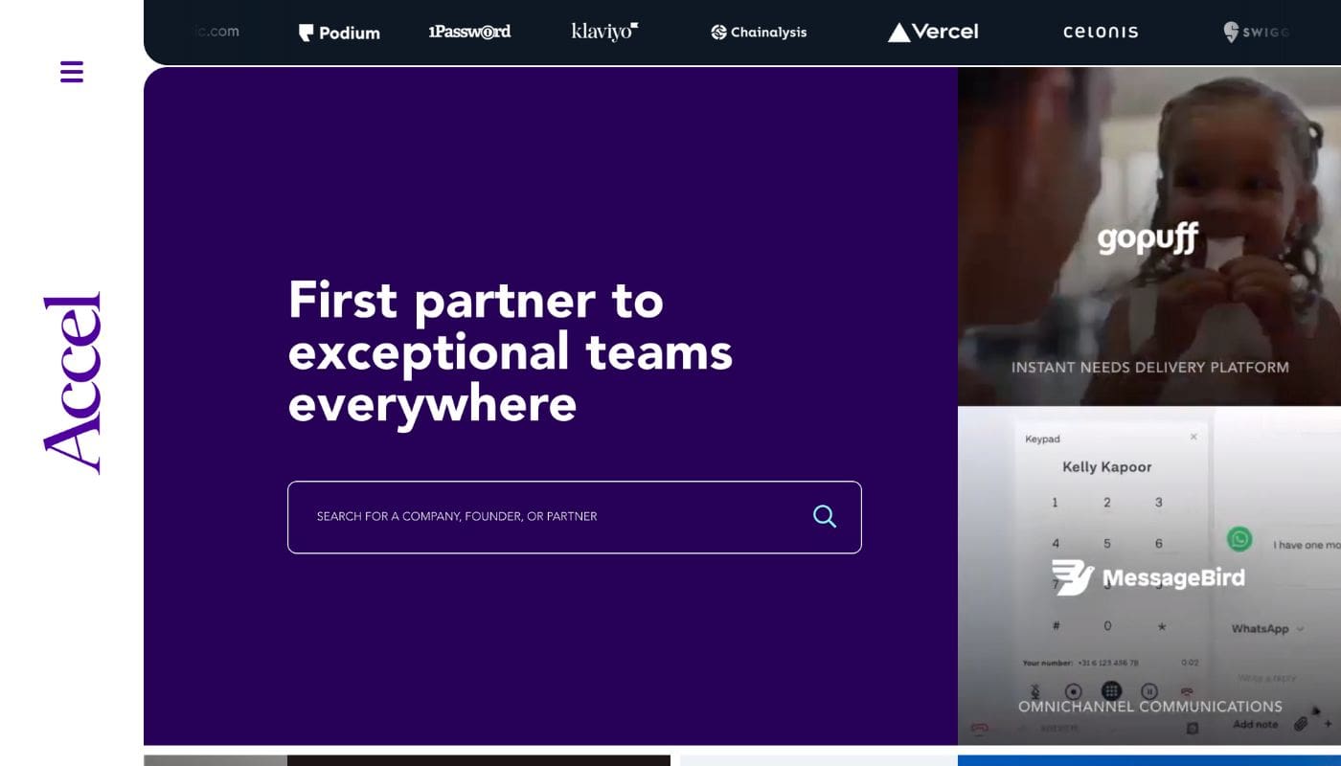Open the hamburger menu icon
This screenshot has width=1341, height=766.
pyautogui.click(x=72, y=72)
